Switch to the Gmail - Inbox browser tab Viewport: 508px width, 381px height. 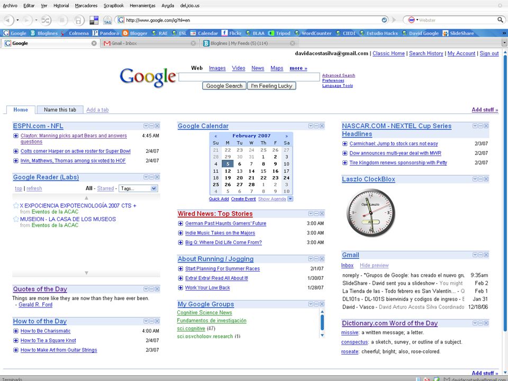[x=149, y=43]
